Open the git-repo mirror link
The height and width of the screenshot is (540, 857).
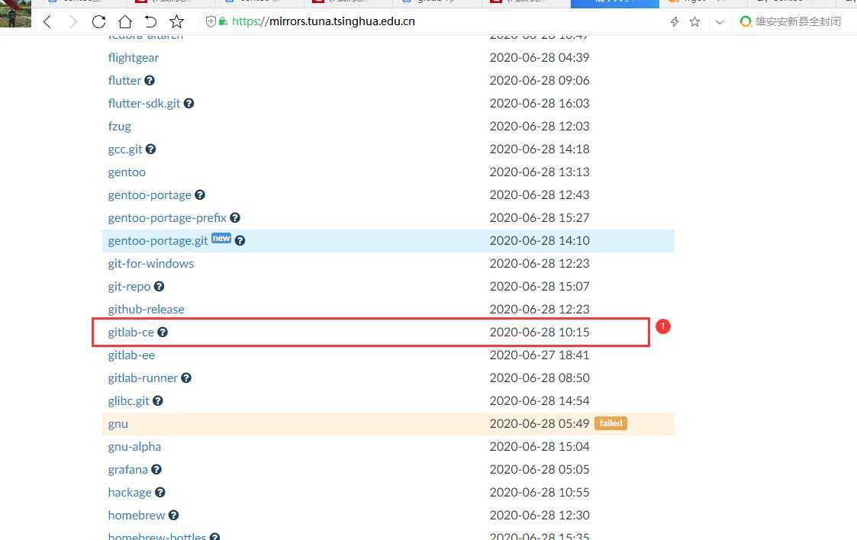129,287
